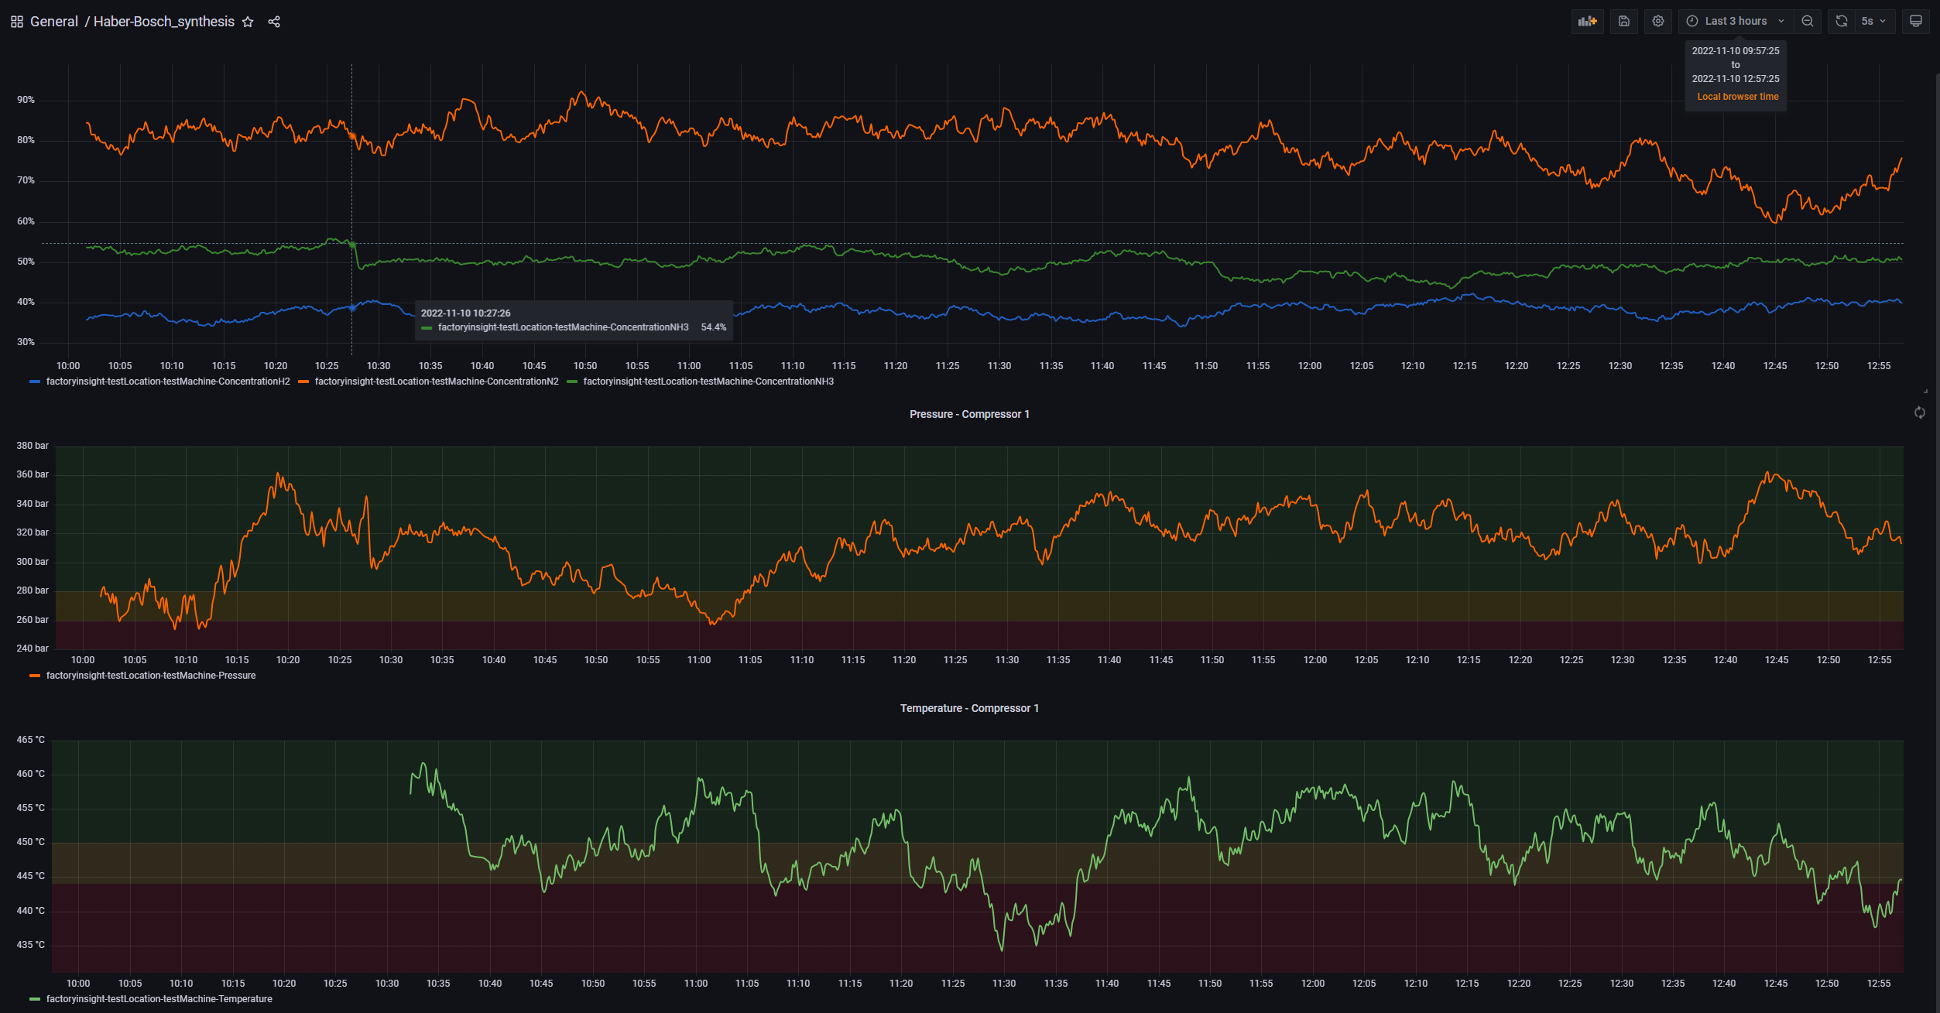This screenshot has width=1940, height=1013.
Task: Open Pressure - Compressor 1 panel title menu
Action: 969,415
